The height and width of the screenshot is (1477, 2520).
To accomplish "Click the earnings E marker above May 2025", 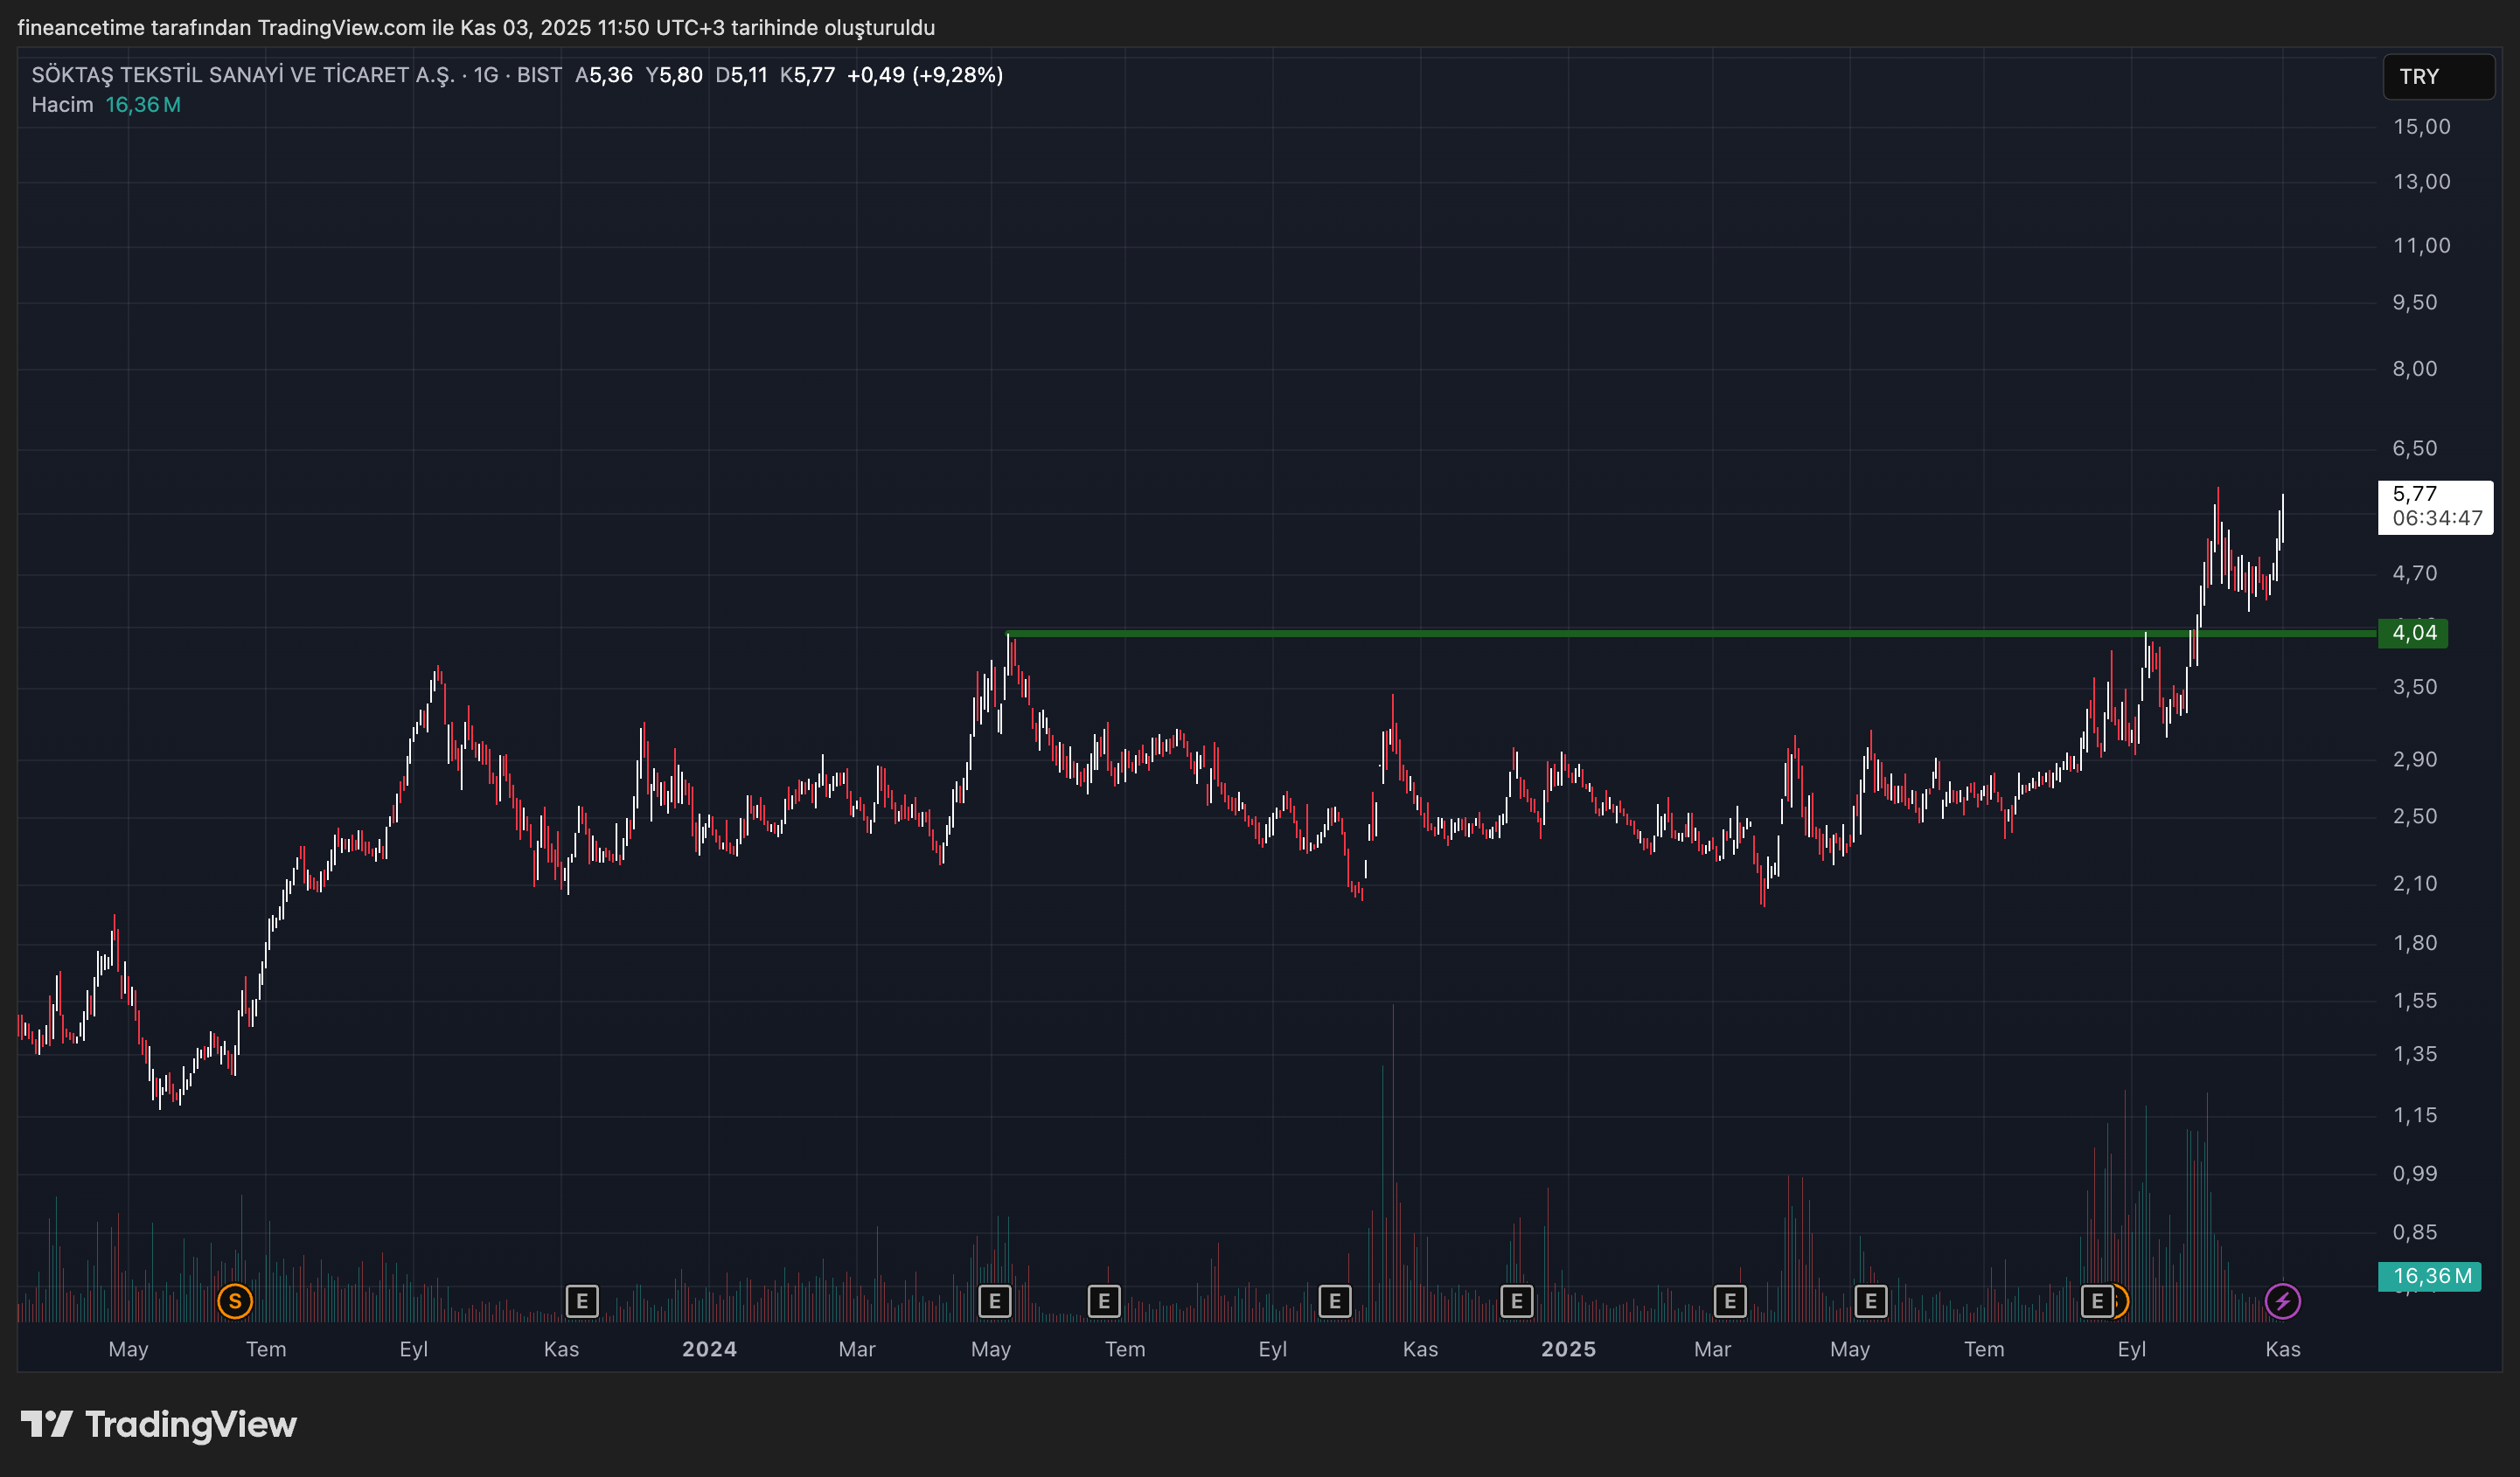I will 1871,1301.
